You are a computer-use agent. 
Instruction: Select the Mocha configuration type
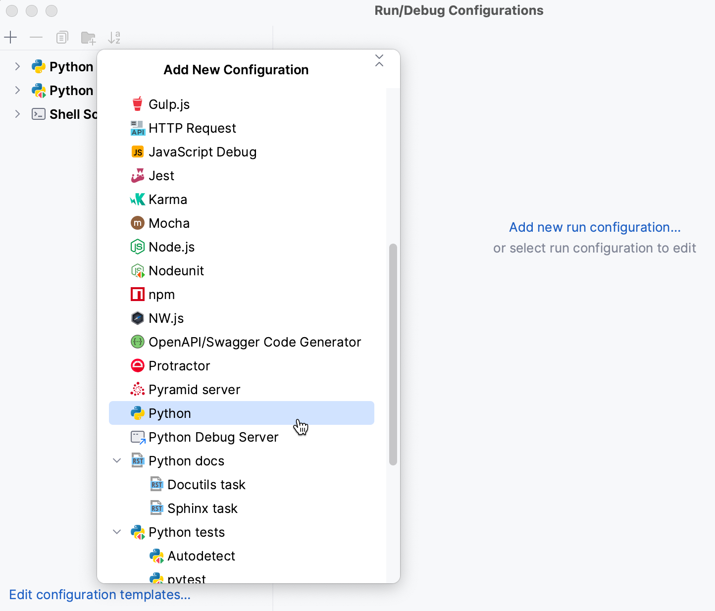(169, 223)
